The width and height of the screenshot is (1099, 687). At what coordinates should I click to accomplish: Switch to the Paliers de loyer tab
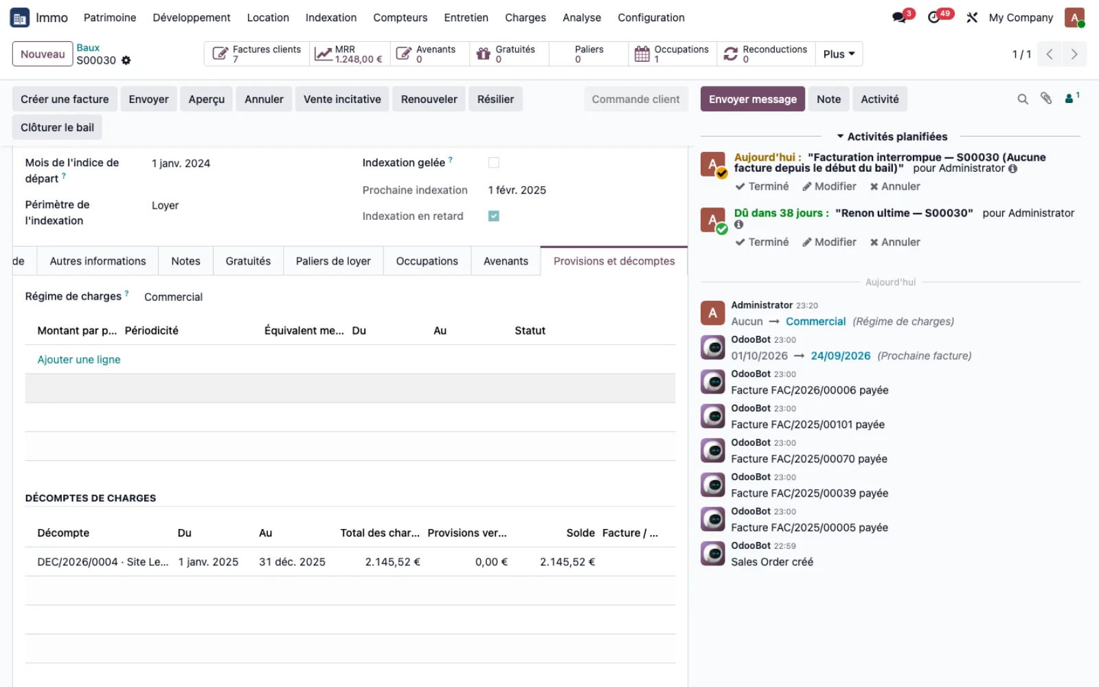click(333, 261)
